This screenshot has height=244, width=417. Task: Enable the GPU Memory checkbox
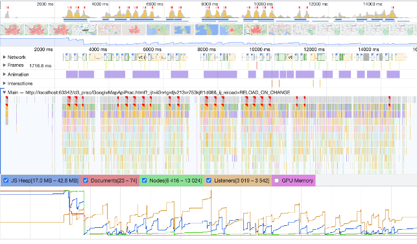click(276, 181)
